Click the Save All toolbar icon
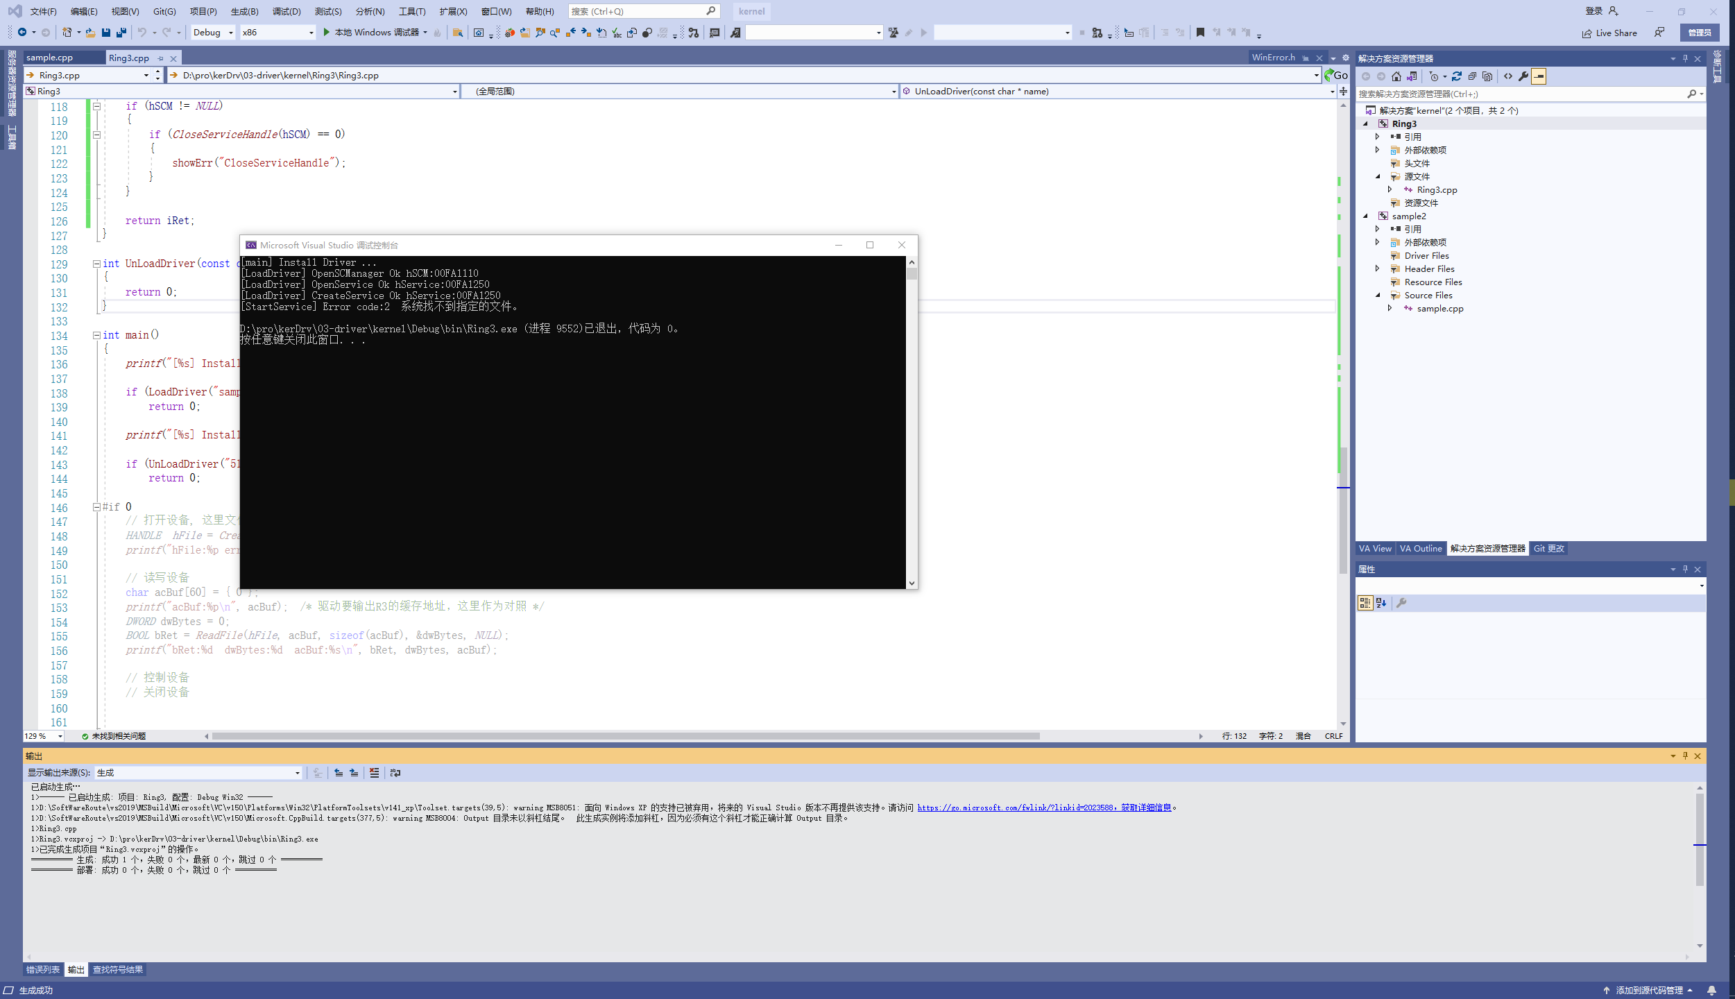This screenshot has width=1735, height=999. coord(121,32)
